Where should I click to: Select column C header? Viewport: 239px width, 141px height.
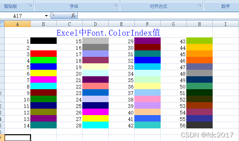click(x=70, y=24)
